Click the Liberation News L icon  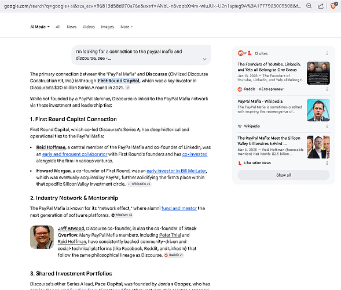tap(240, 163)
